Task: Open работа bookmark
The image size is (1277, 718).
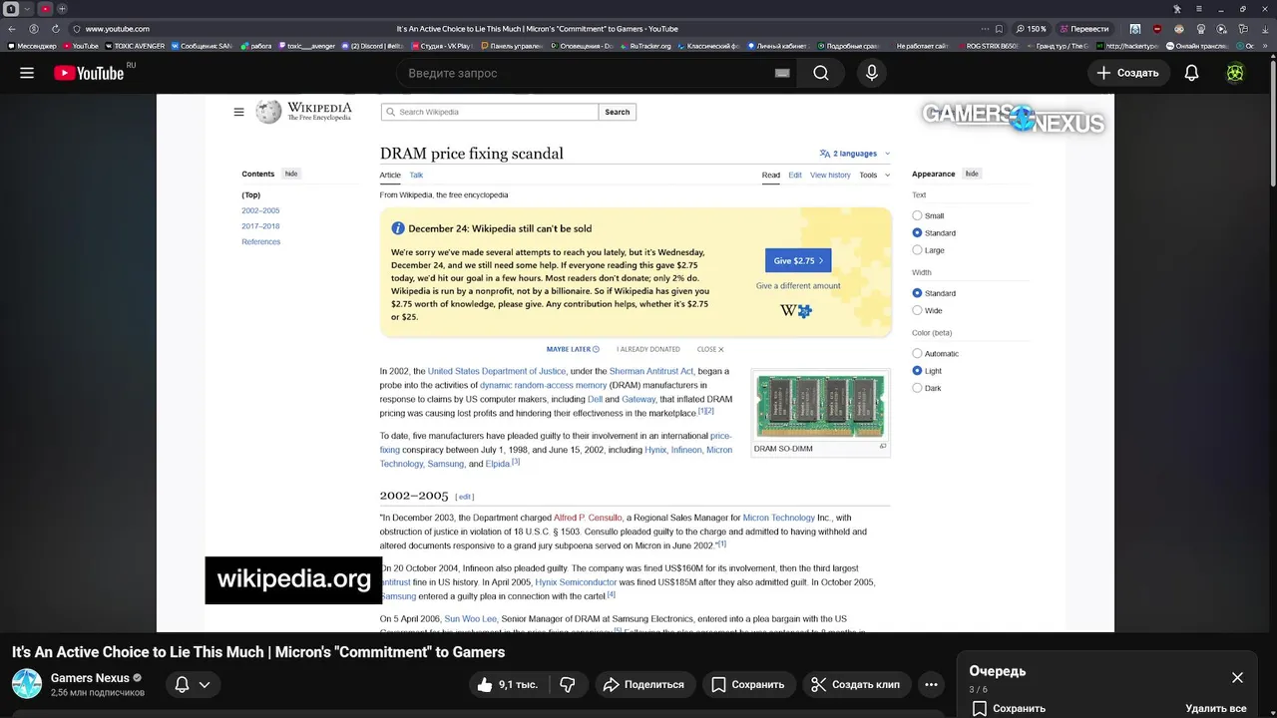Action: click(256, 46)
